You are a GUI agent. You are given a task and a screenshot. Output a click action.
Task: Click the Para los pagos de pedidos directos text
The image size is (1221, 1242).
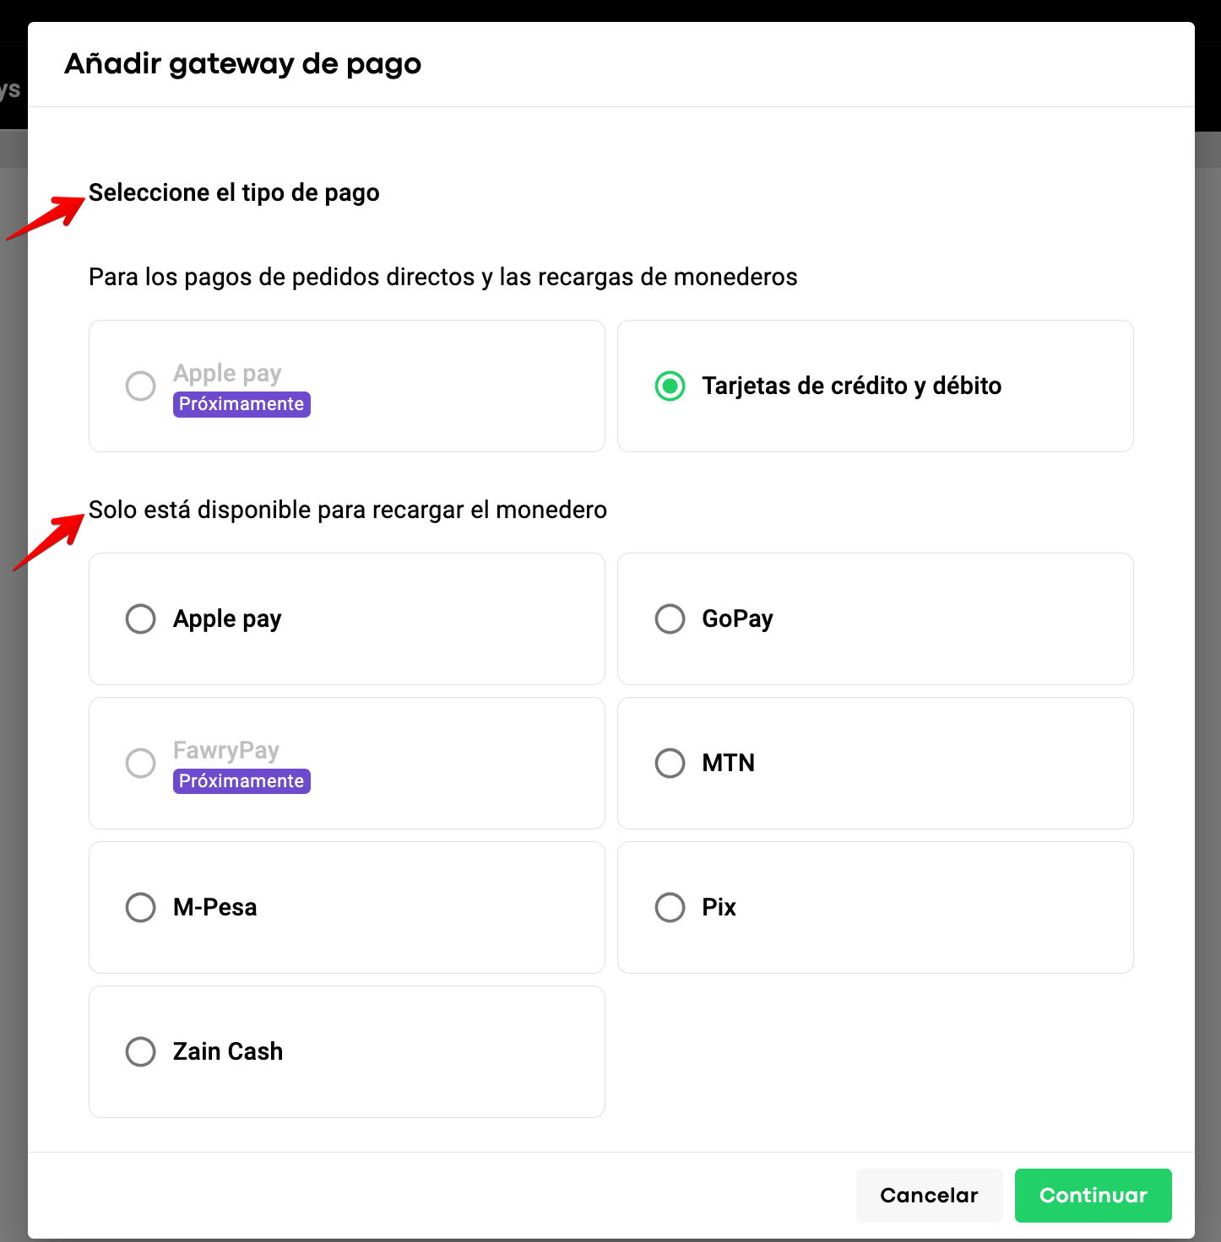tap(442, 278)
